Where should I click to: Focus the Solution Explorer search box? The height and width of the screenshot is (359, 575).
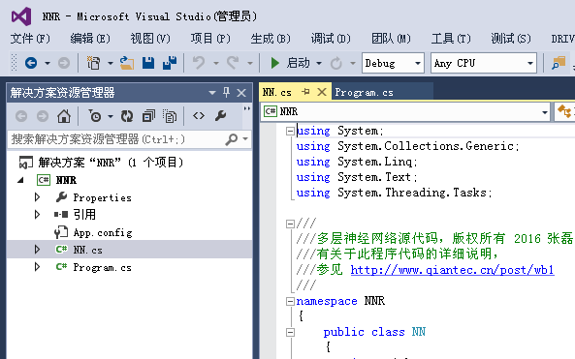[116, 139]
